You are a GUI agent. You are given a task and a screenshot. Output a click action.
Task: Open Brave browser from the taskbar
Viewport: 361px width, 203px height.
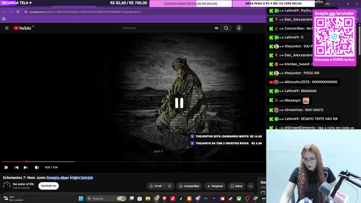164,198
